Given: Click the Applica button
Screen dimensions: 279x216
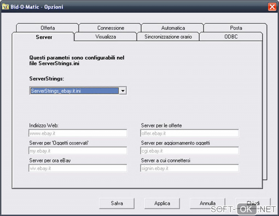Looking at the screenshot, I should coord(162,203).
